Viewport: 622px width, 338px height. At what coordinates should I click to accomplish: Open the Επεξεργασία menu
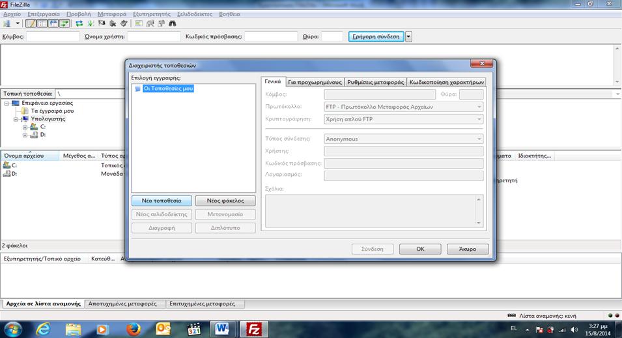(x=44, y=14)
